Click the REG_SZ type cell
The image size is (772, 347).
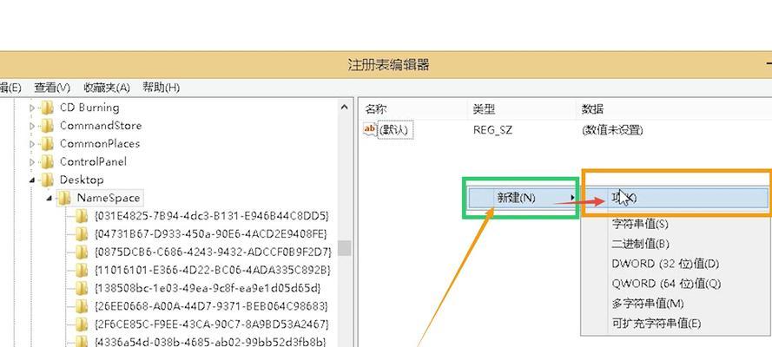pyautogui.click(x=492, y=130)
